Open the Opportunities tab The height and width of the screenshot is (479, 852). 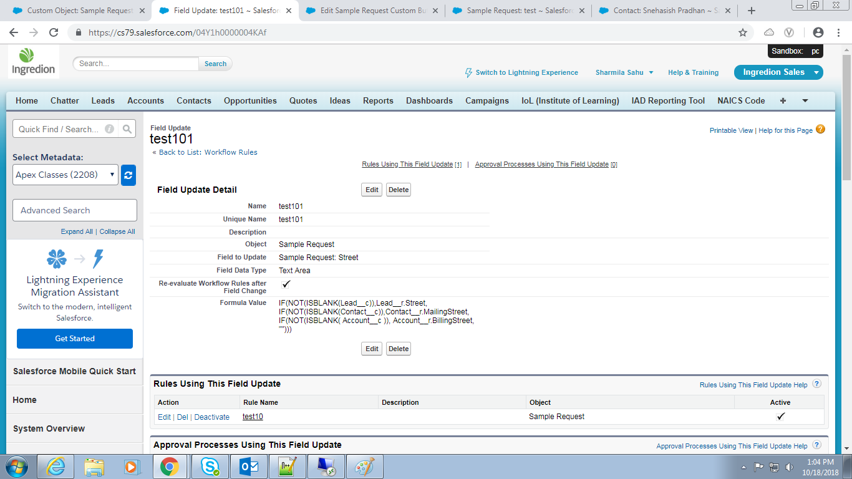[250, 100]
